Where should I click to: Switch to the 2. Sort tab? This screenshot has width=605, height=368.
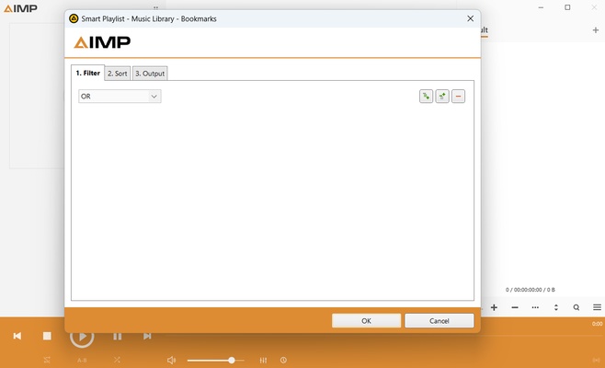coord(118,74)
